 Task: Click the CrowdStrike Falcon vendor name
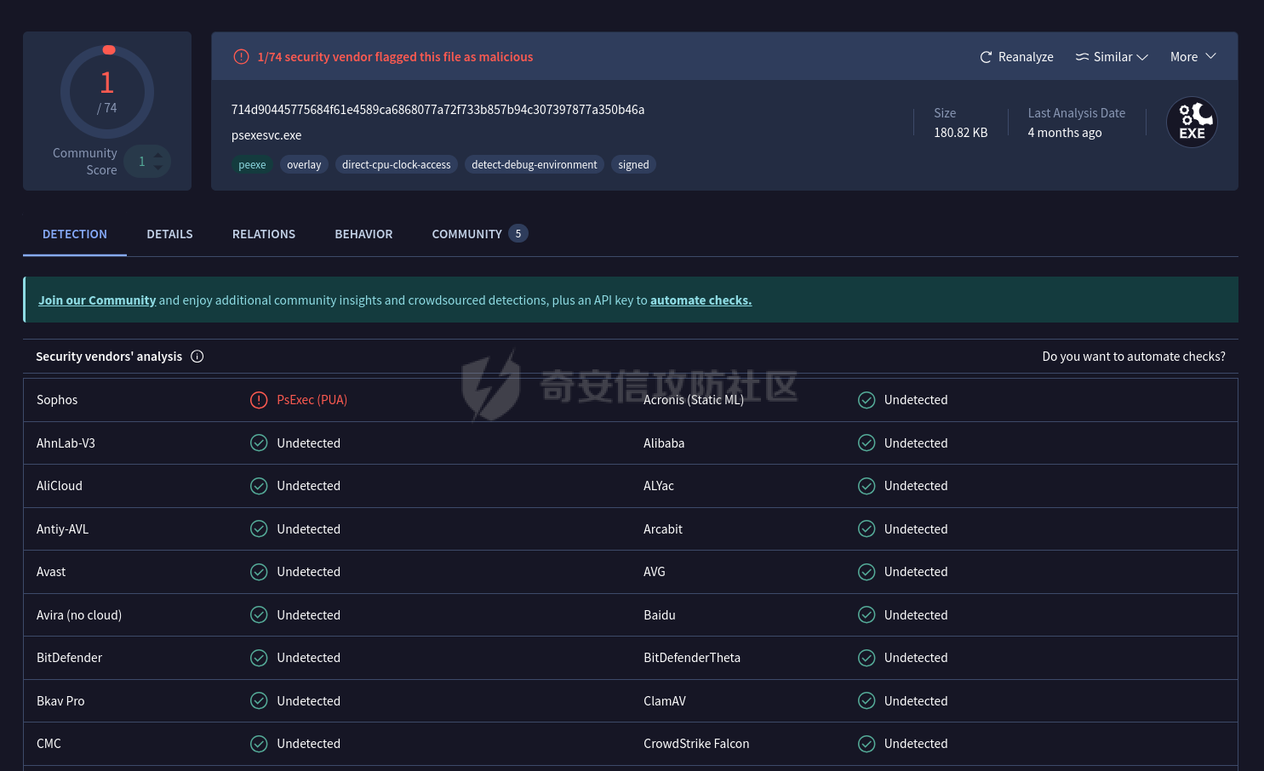click(x=696, y=744)
